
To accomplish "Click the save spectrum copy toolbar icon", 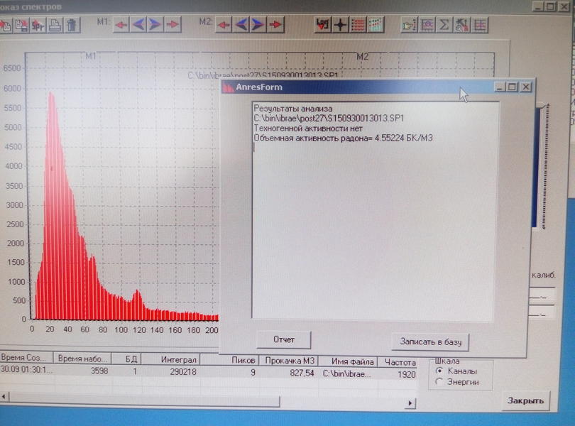I will (21, 25).
